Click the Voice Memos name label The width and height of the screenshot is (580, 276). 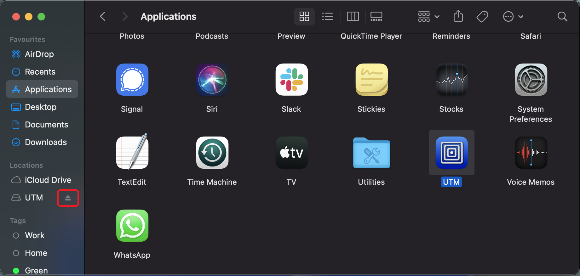pos(531,182)
